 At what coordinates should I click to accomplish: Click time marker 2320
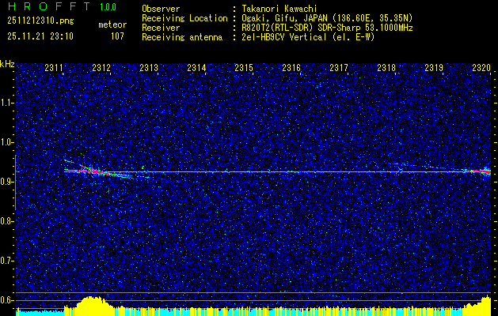pos(481,67)
